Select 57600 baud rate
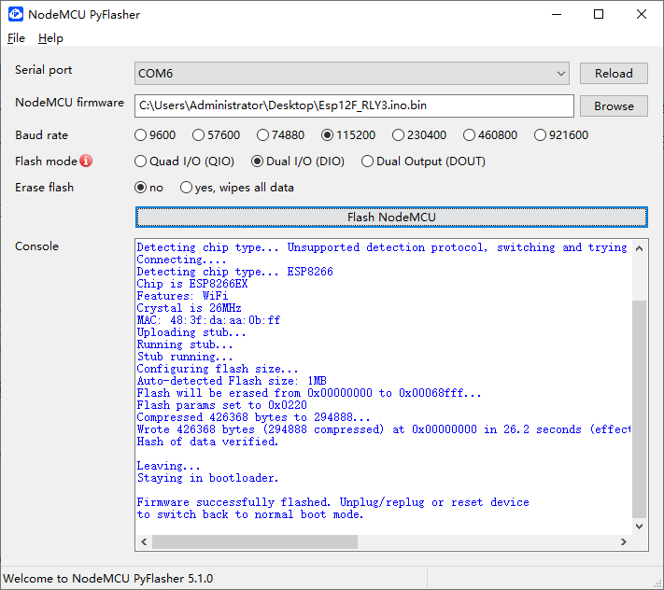The image size is (664, 590). (x=216, y=135)
